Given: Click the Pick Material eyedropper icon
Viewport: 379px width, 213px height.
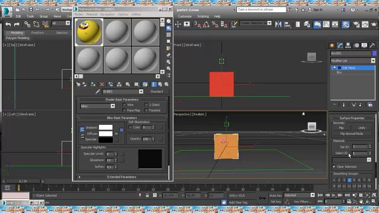Looking at the screenshot, I should pyautogui.click(x=98, y=92).
